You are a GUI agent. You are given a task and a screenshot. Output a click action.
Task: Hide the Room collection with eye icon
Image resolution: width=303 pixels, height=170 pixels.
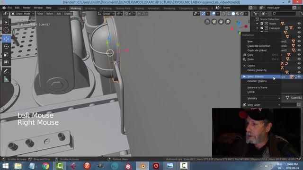tap(299, 24)
